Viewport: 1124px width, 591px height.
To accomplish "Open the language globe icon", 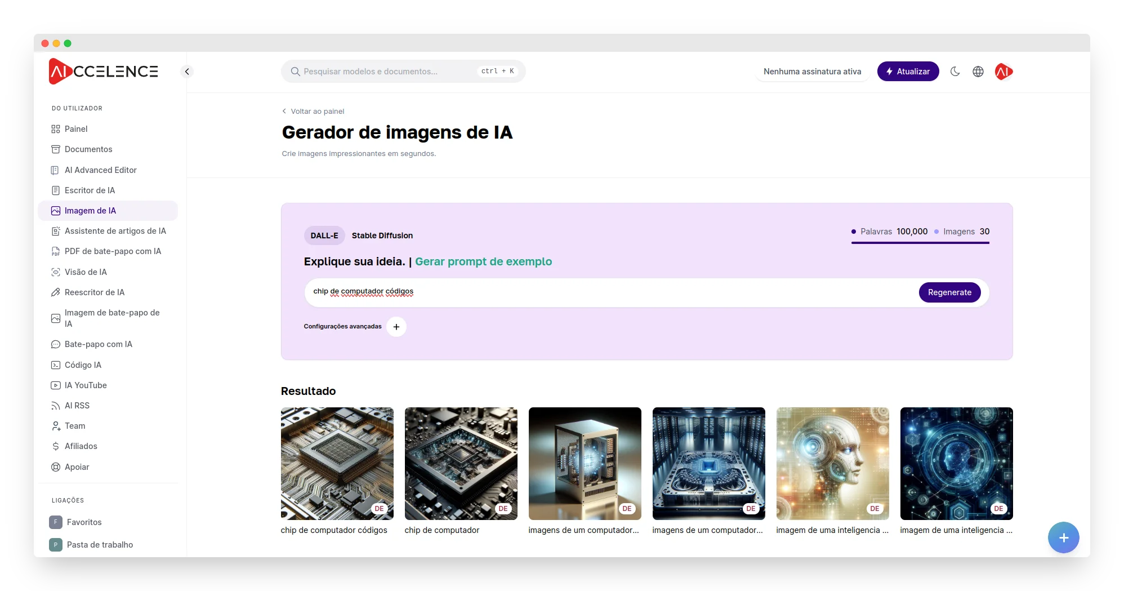I will click(978, 72).
